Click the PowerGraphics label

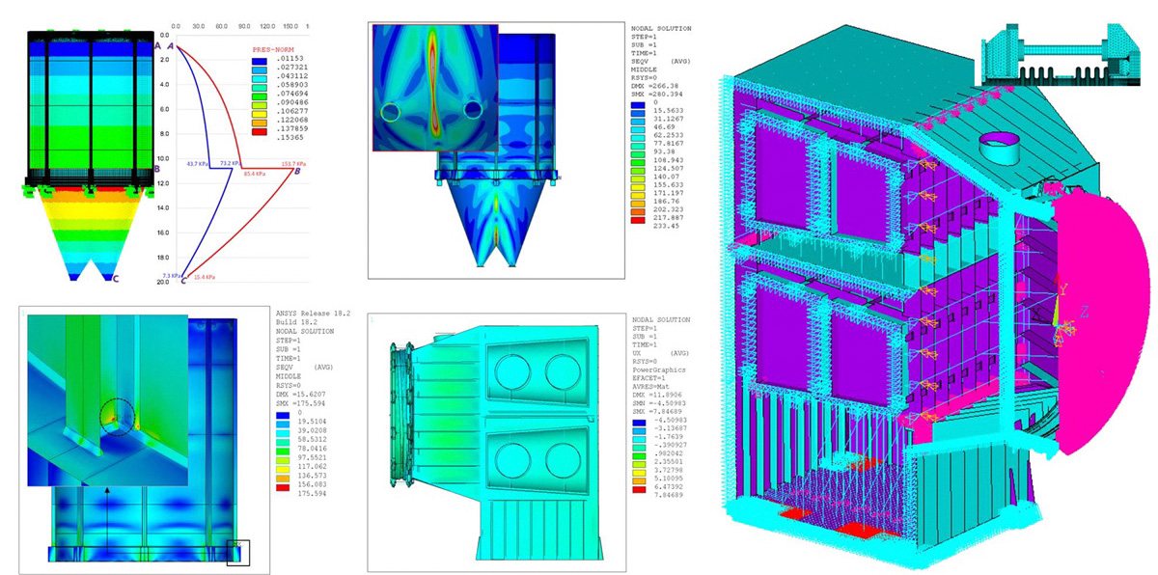point(659,370)
